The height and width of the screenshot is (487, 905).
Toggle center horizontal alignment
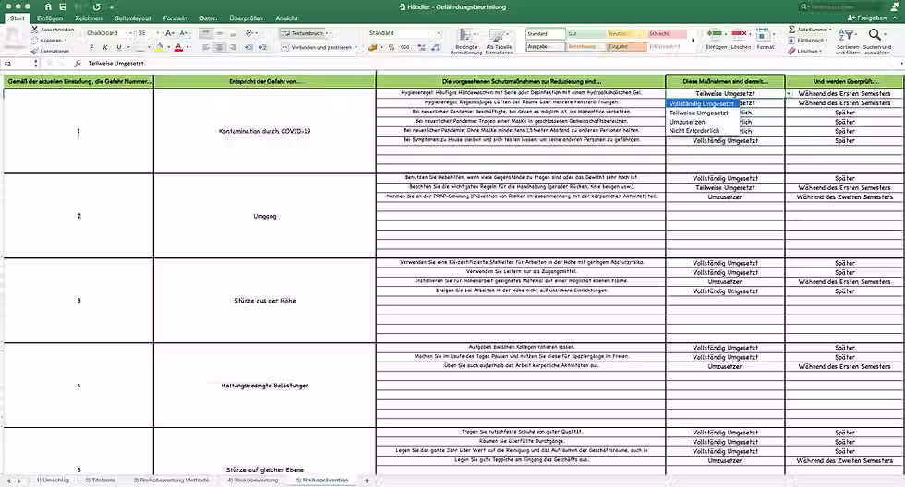(220, 47)
